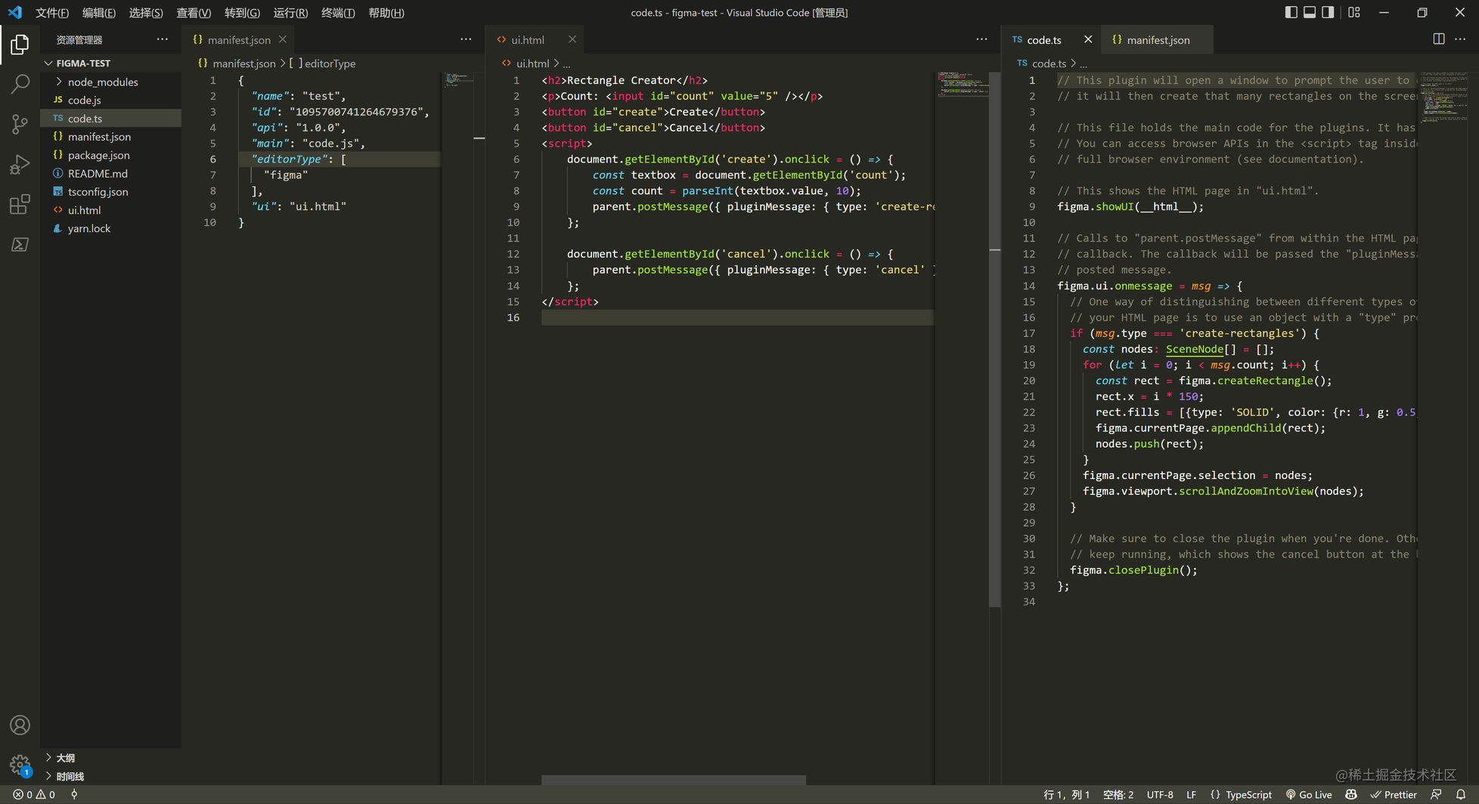The image size is (1479, 804).
Task: Open the 运行(R) menu
Action: click(x=290, y=13)
